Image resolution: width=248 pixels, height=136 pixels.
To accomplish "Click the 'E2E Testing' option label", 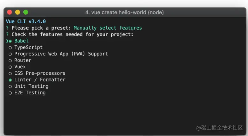I will pyautogui.click(x=30, y=93).
